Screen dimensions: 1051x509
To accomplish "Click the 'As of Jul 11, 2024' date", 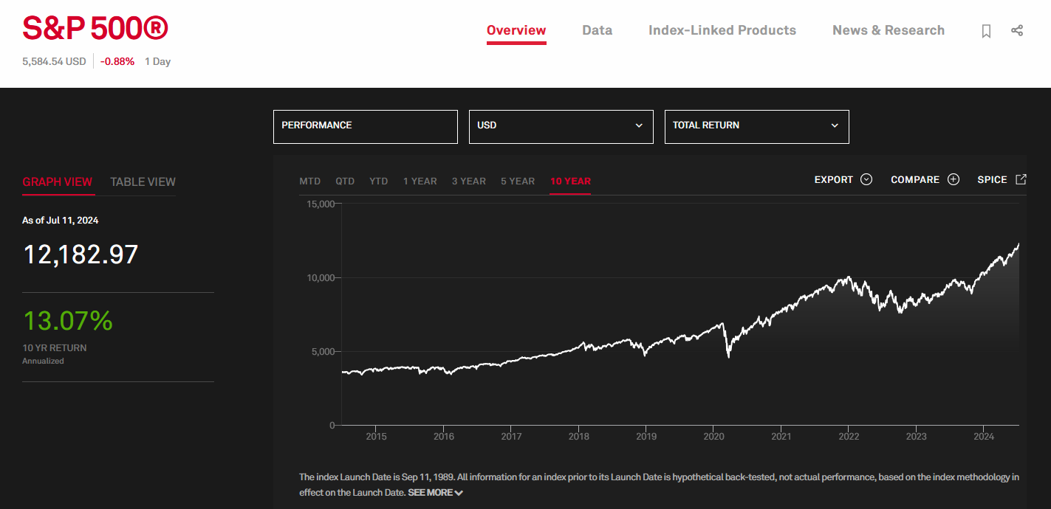I will coord(61,220).
